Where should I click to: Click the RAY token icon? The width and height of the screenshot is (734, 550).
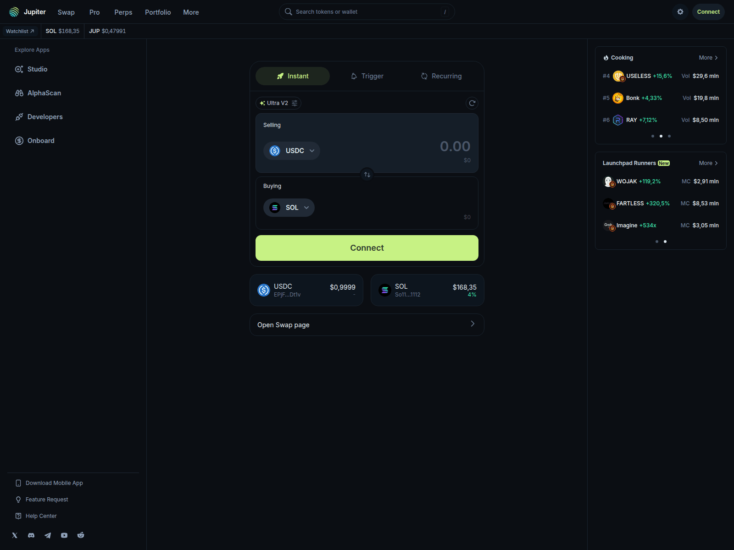tap(618, 120)
